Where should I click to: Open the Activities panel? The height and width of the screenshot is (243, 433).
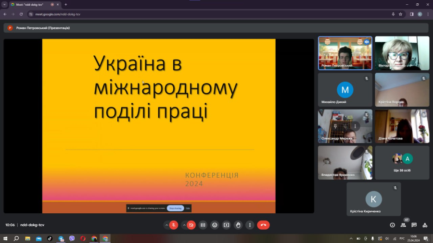pyautogui.click(x=425, y=225)
